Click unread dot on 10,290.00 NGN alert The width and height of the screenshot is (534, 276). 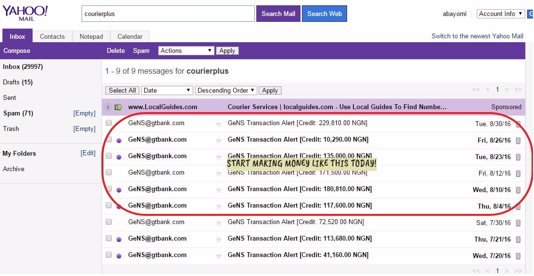pos(119,140)
